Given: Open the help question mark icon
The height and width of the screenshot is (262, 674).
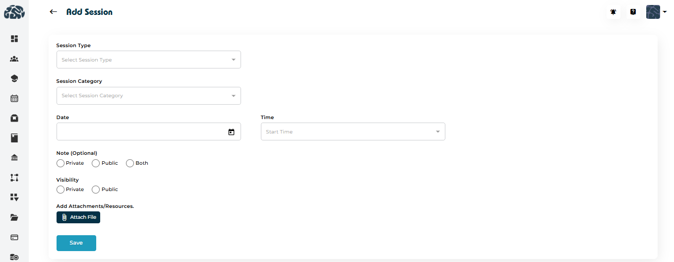Looking at the screenshot, I should click(633, 12).
